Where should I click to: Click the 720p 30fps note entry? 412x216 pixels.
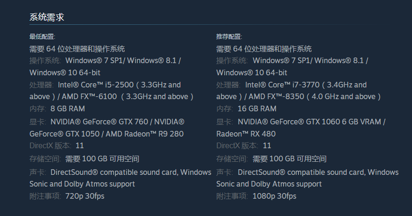(85, 196)
